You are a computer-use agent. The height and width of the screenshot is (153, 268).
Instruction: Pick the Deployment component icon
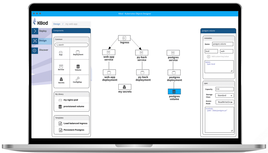tap(78, 52)
